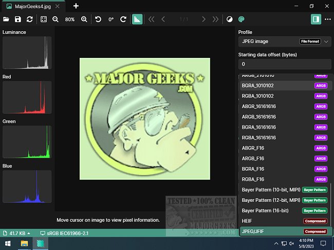334x250 pixels.
Task: Reload the image with the refresh icon
Action: [x=30, y=19]
